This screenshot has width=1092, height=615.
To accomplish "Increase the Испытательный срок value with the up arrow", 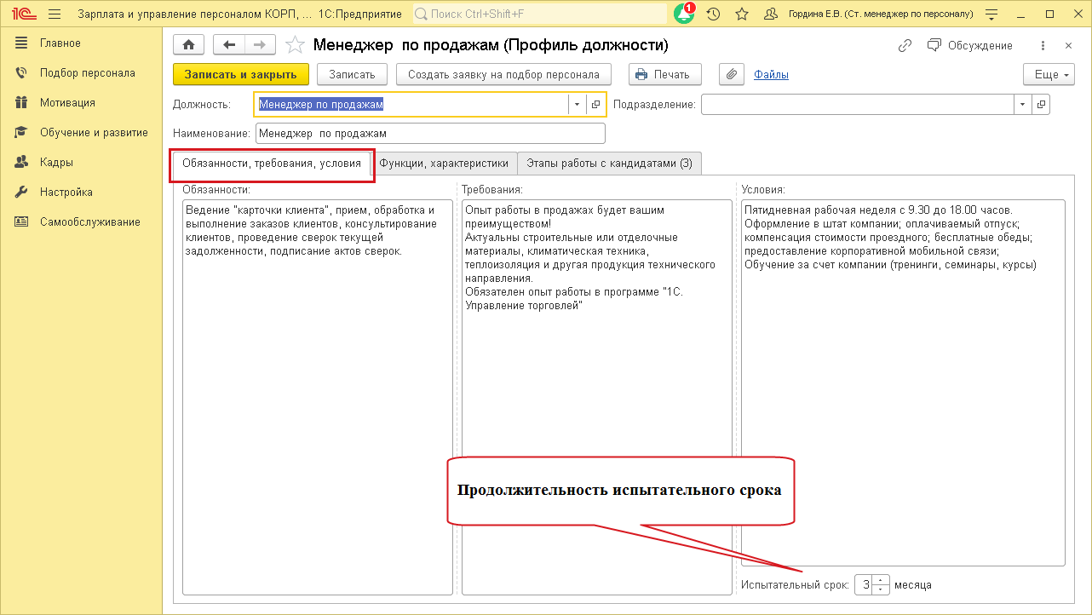I will click(880, 581).
